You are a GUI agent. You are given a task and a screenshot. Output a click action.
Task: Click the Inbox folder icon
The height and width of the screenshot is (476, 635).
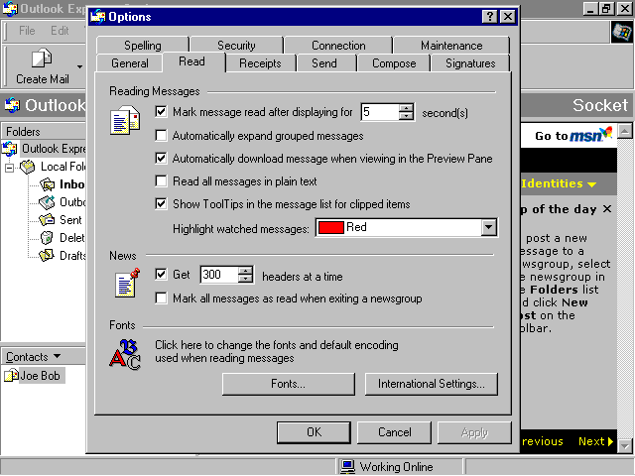(x=48, y=184)
